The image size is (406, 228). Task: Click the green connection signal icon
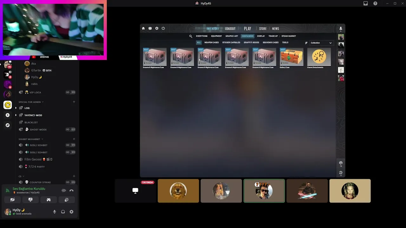pyautogui.click(x=7, y=190)
